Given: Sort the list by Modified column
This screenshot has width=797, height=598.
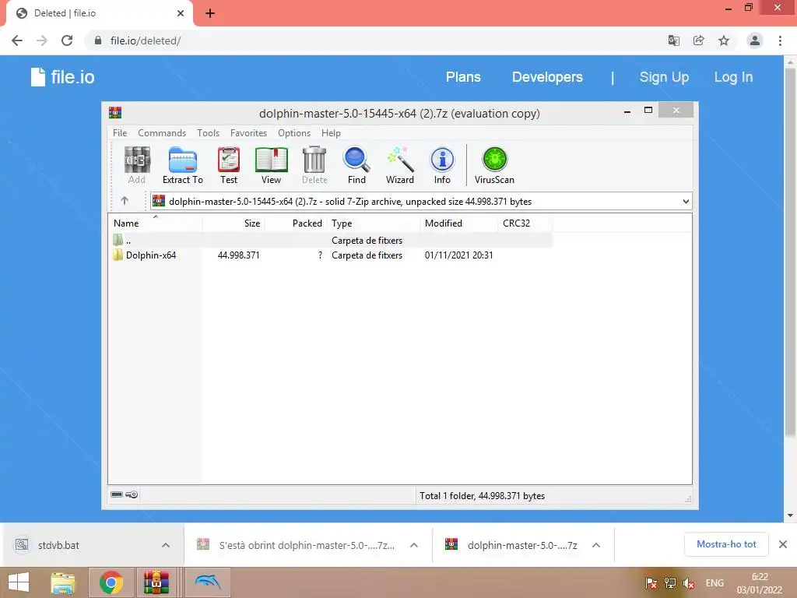Looking at the screenshot, I should pos(459,223).
